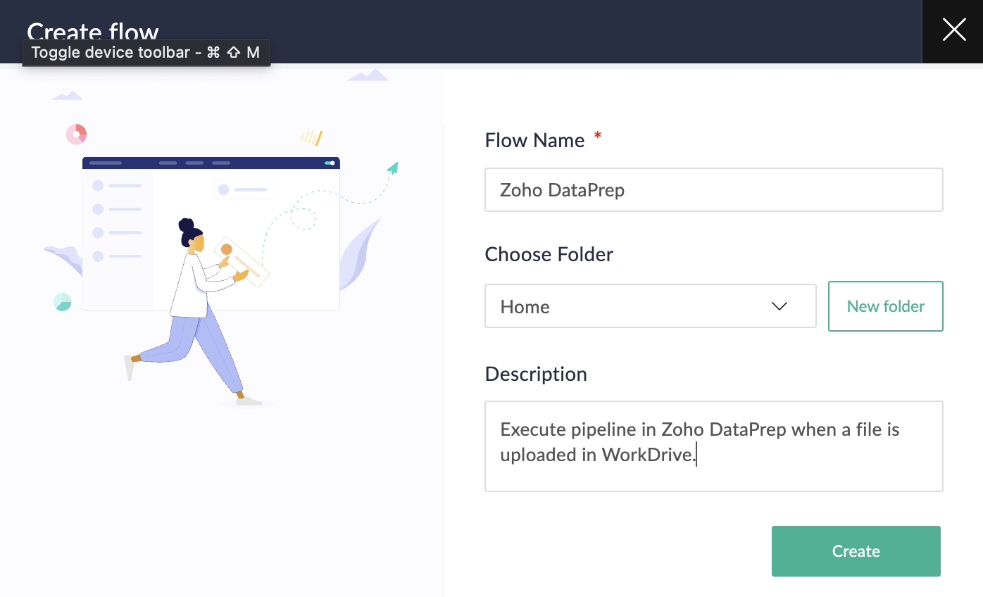Click the New folder button

886,306
